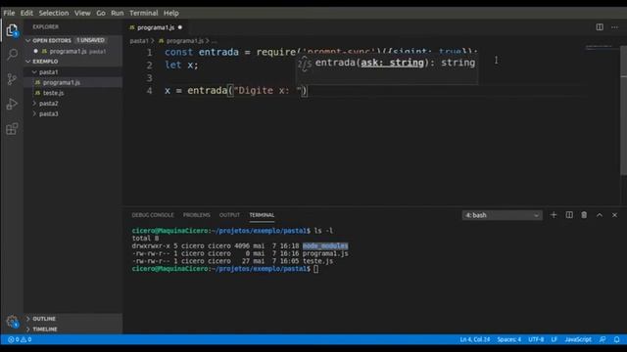Viewport: 627px width, 352px height.
Task: Open the Explorer view in activity bar
Action: click(x=12, y=30)
